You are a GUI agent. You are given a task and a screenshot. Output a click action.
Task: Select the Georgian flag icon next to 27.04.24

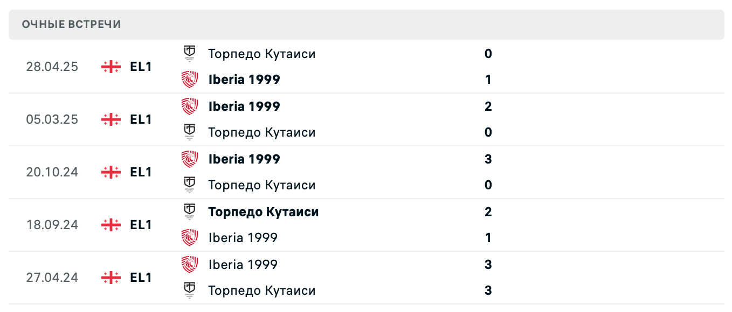pos(110,278)
